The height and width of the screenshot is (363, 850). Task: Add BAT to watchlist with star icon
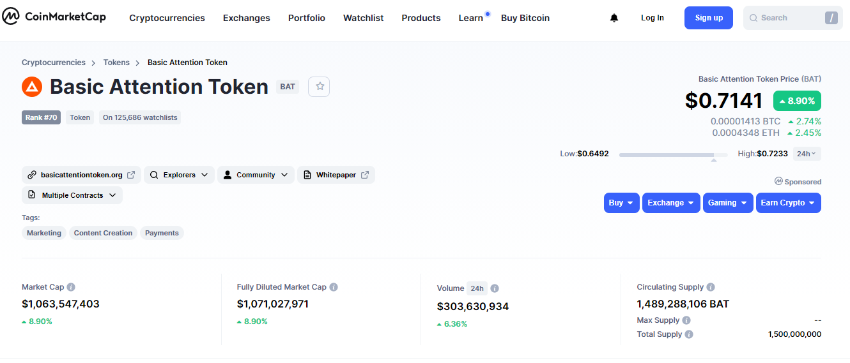tap(319, 86)
